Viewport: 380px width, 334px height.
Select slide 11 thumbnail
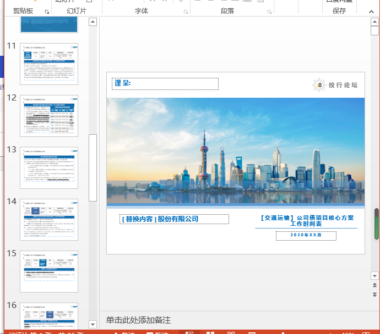[49, 64]
